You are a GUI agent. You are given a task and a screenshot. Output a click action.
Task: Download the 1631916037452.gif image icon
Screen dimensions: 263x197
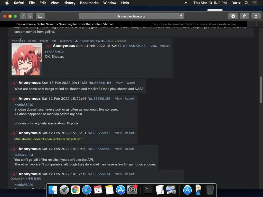(77, 41)
